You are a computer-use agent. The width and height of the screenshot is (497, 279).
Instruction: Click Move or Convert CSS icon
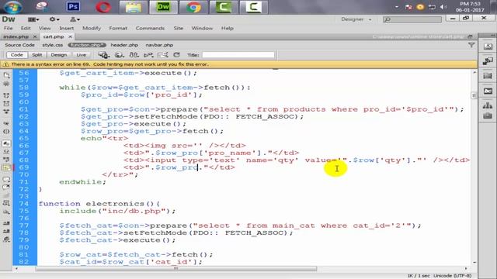[x=6, y=212]
